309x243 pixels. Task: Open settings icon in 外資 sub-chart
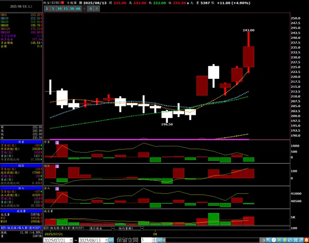click(x=57, y=143)
